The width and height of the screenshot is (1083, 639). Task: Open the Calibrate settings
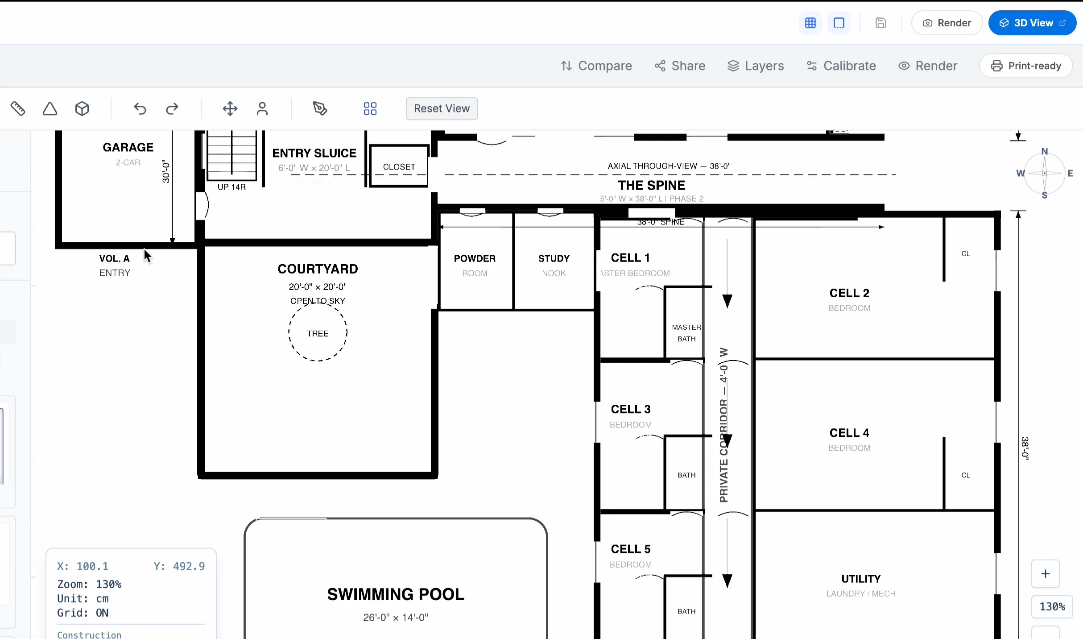click(x=841, y=66)
